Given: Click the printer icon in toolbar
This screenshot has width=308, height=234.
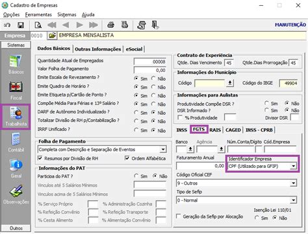Looking at the screenshot, I should 111,25.
